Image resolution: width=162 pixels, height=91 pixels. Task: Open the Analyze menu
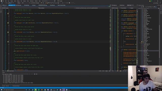click(25, 1)
